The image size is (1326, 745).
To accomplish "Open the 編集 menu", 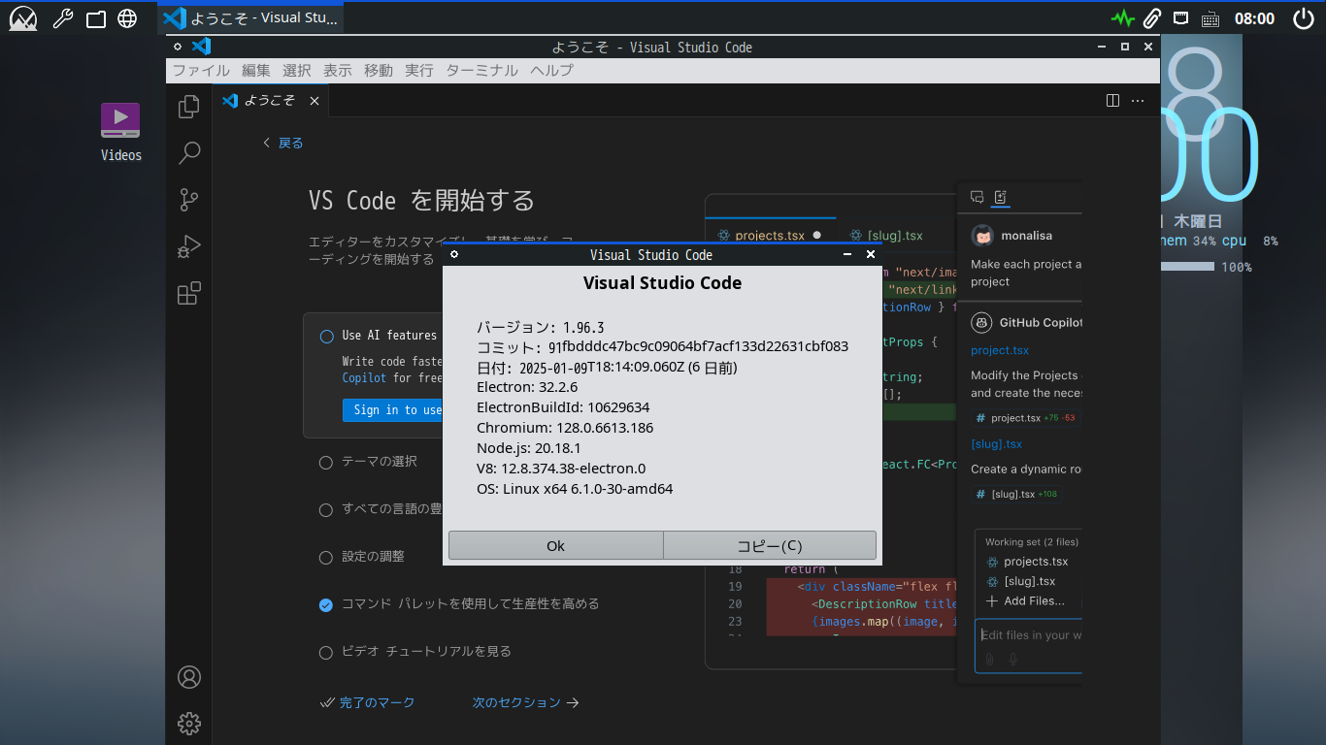I will tap(256, 71).
